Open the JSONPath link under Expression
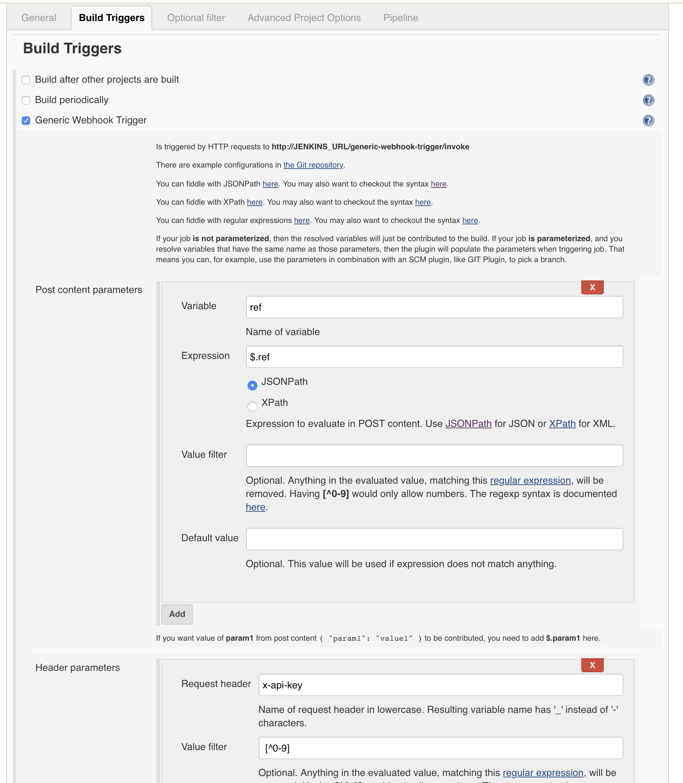The width and height of the screenshot is (683, 783). pos(468,424)
